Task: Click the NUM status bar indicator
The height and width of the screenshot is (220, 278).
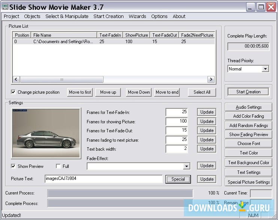Action: 253,216
